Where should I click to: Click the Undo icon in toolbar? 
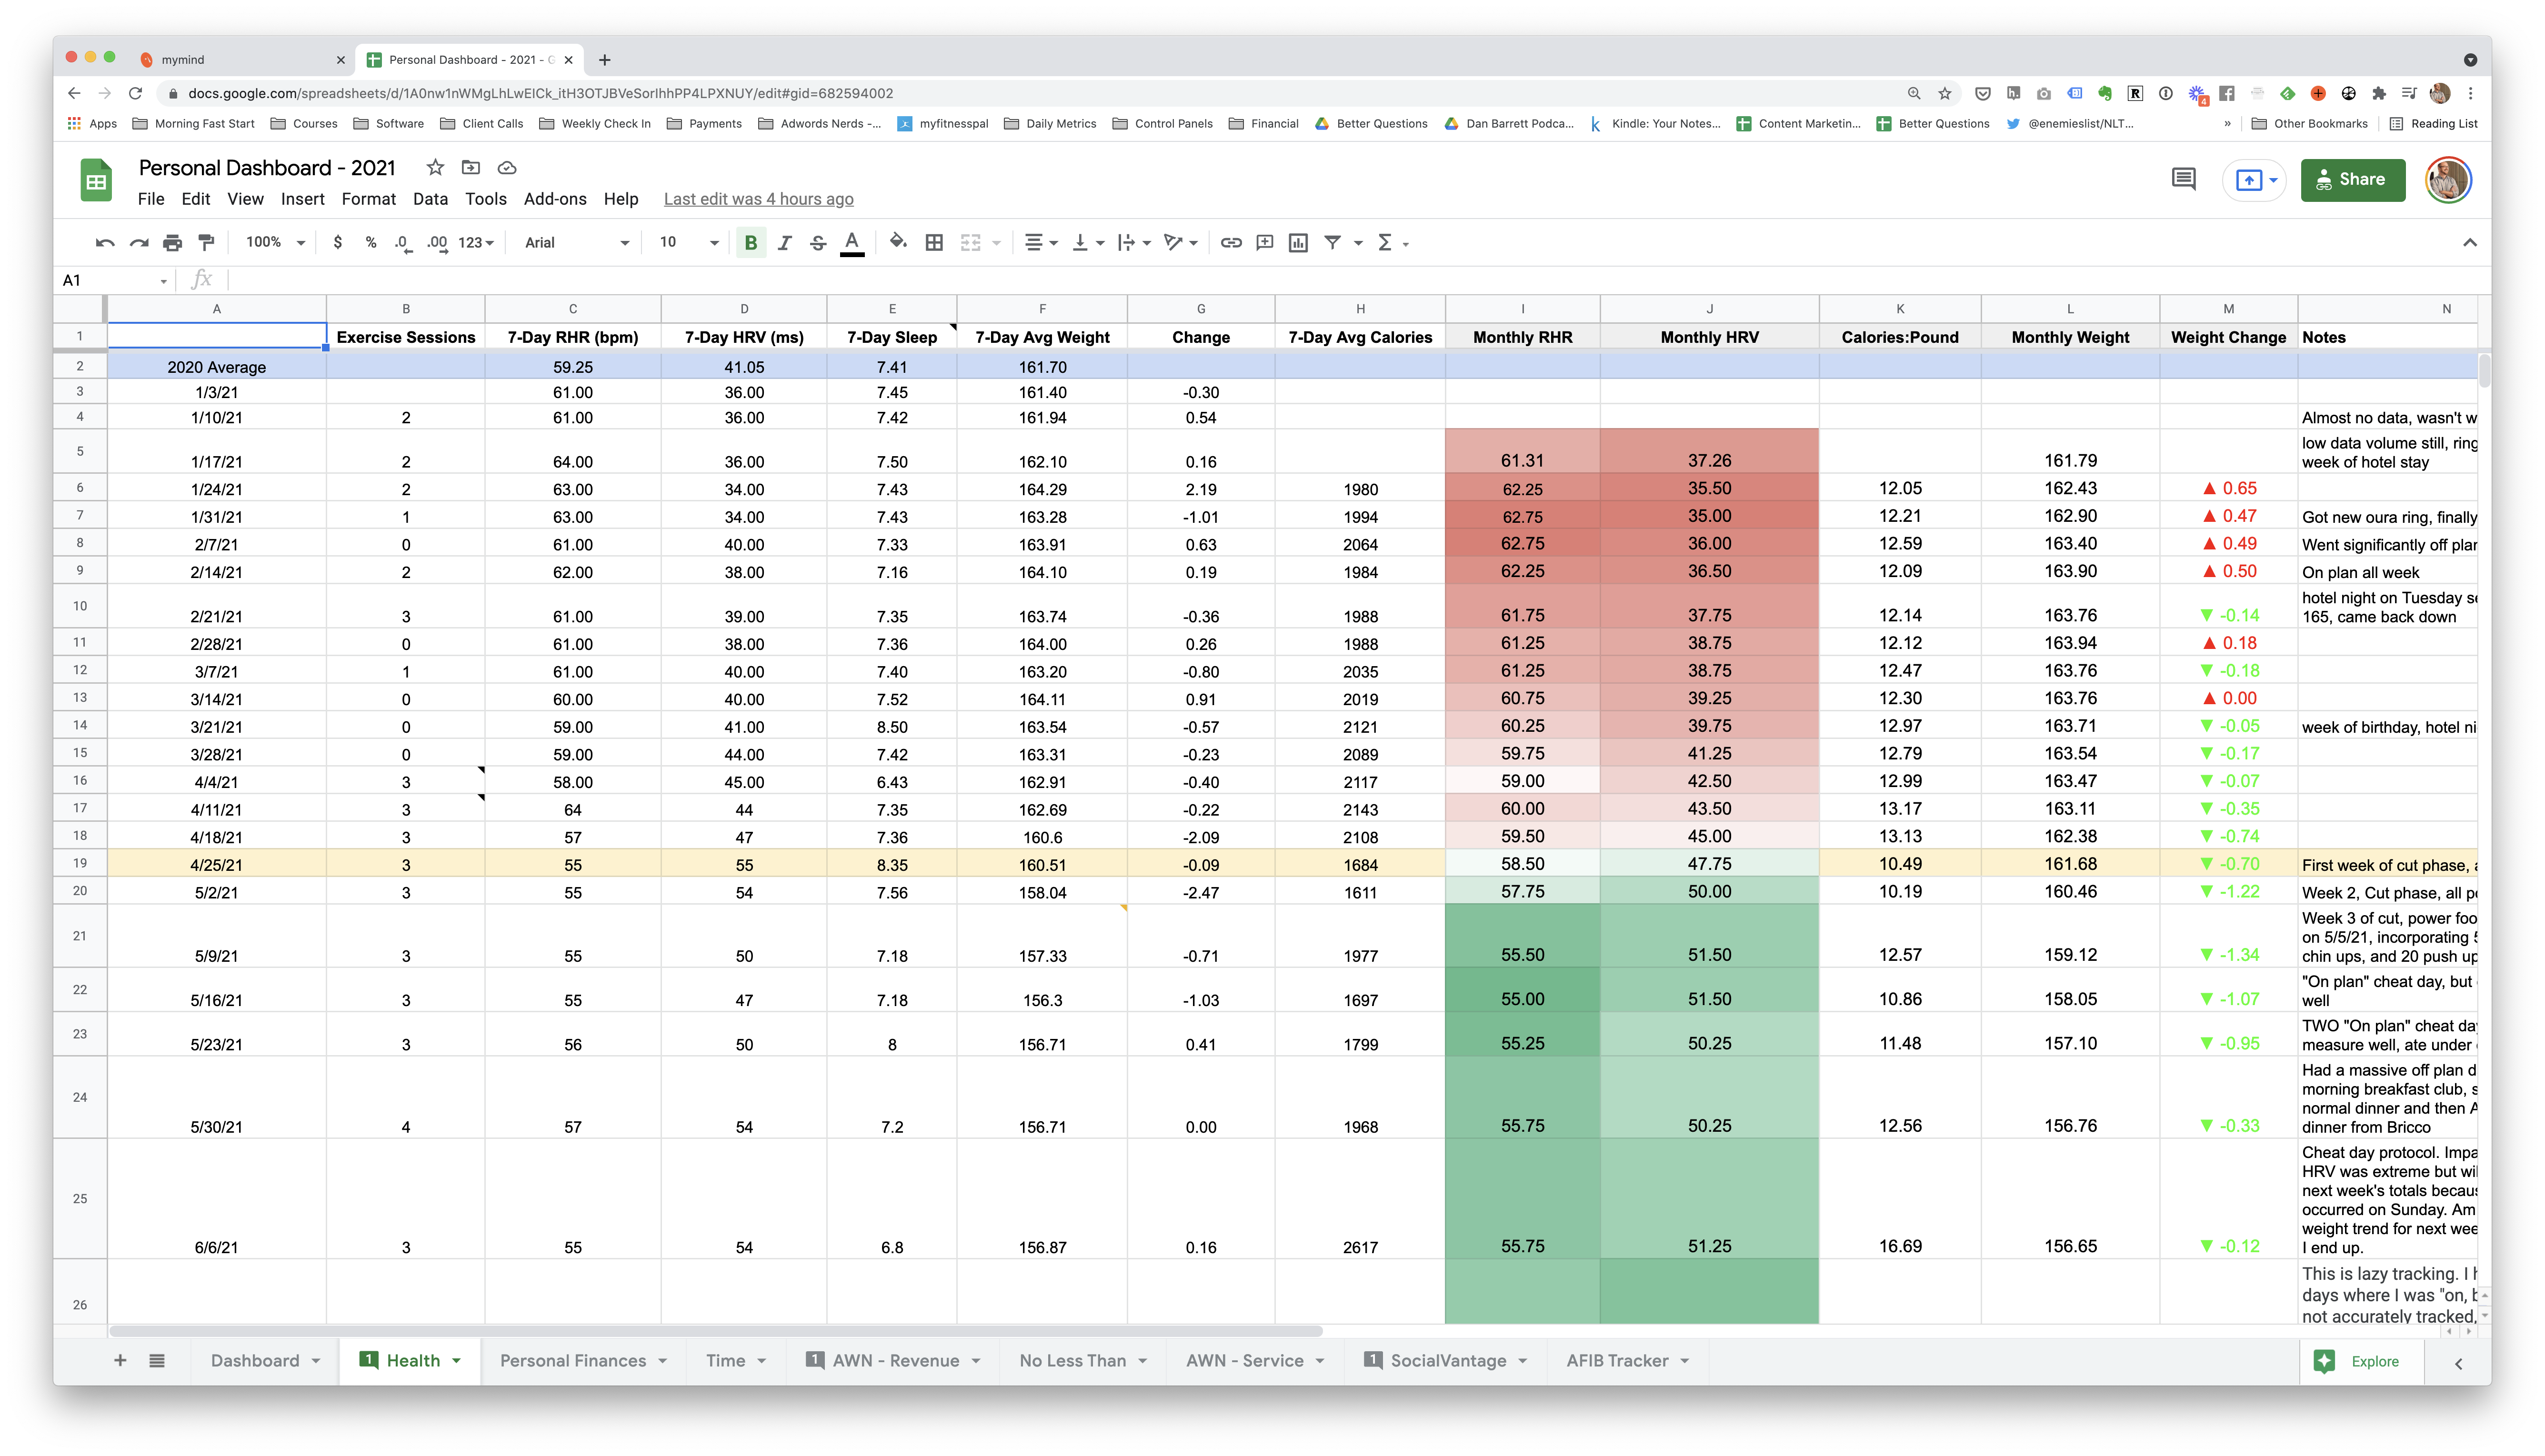[x=105, y=242]
